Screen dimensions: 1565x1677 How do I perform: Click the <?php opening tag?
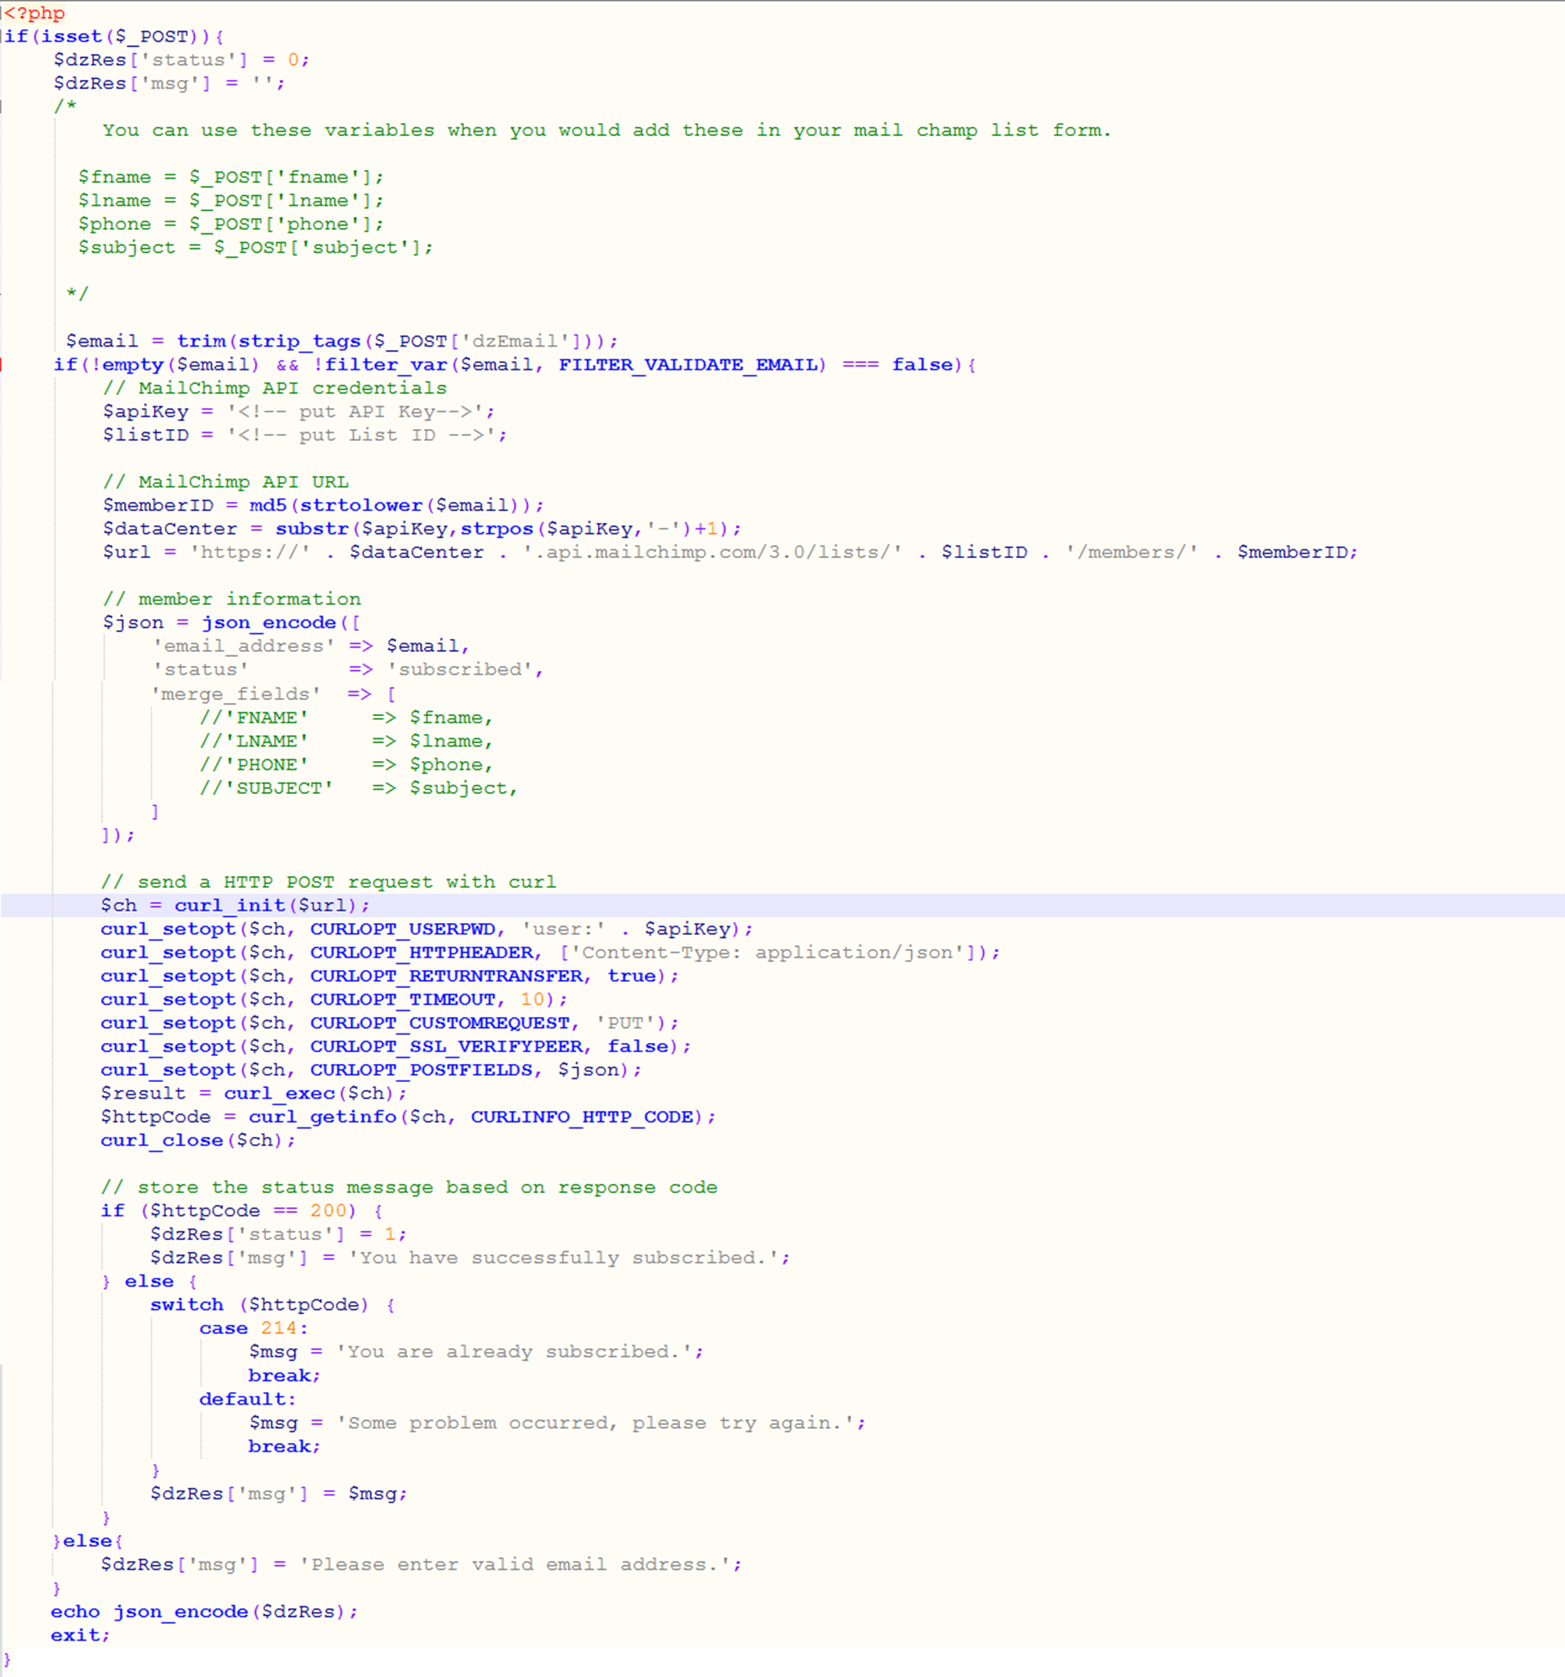[34, 13]
